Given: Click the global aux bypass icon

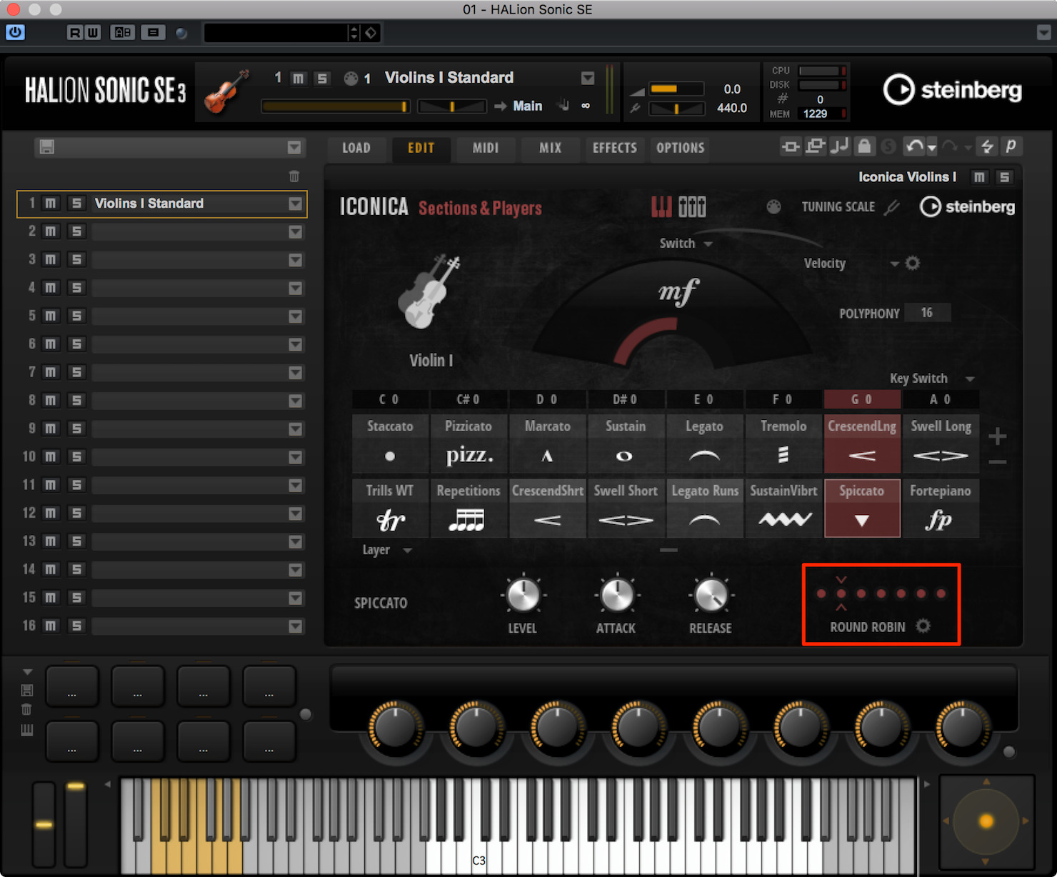Looking at the screenshot, I should pyautogui.click(x=815, y=146).
